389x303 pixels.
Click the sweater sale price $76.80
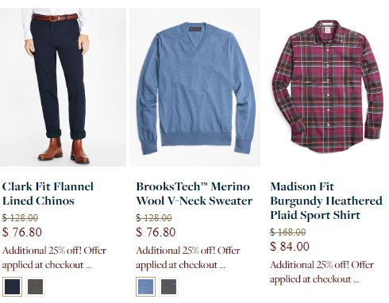coord(156,232)
